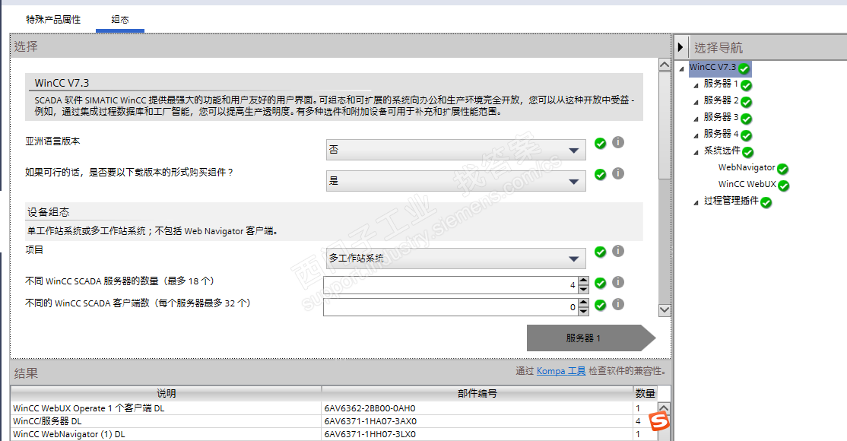847x441 pixels.
Task: Select WinCC WebUX in navigation tree
Action: click(x=747, y=184)
